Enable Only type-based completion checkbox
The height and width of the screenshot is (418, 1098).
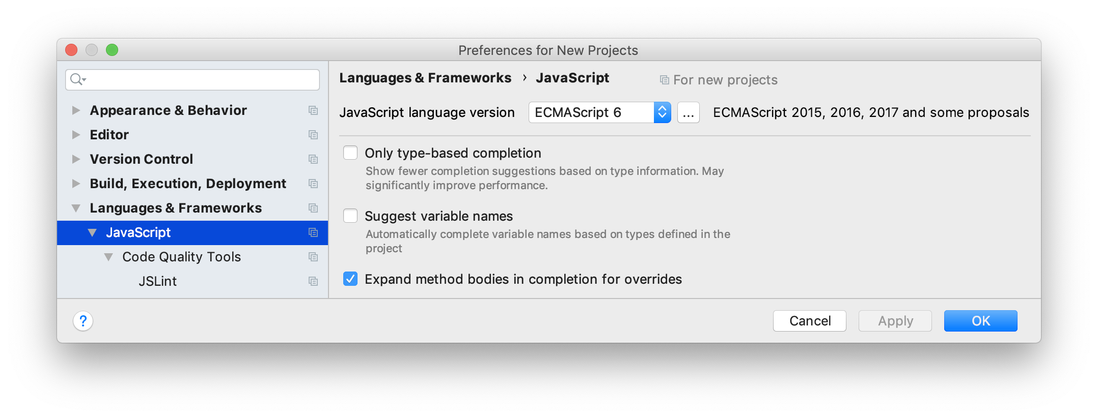(x=350, y=153)
